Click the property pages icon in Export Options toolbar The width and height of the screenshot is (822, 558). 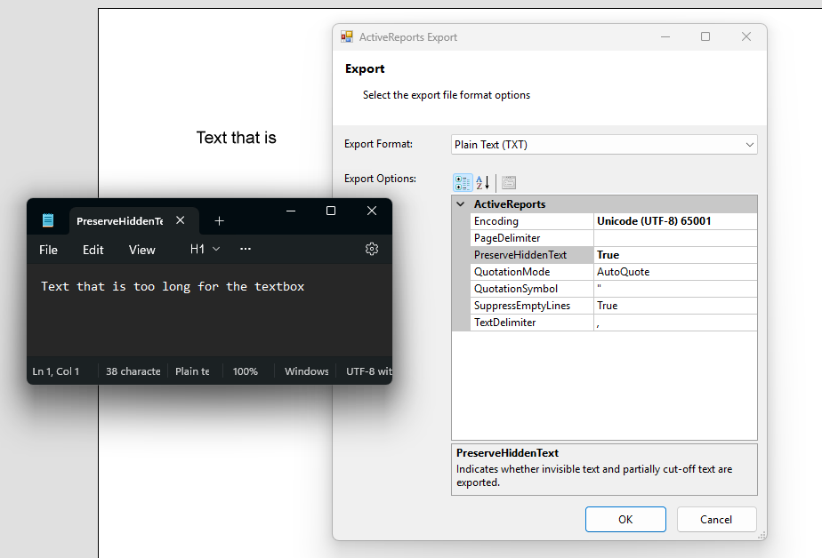(508, 182)
